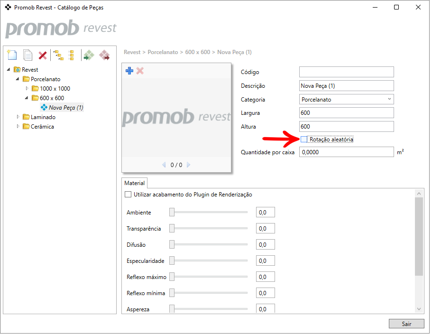Click the Reflexo mínima slider handle

(173, 294)
